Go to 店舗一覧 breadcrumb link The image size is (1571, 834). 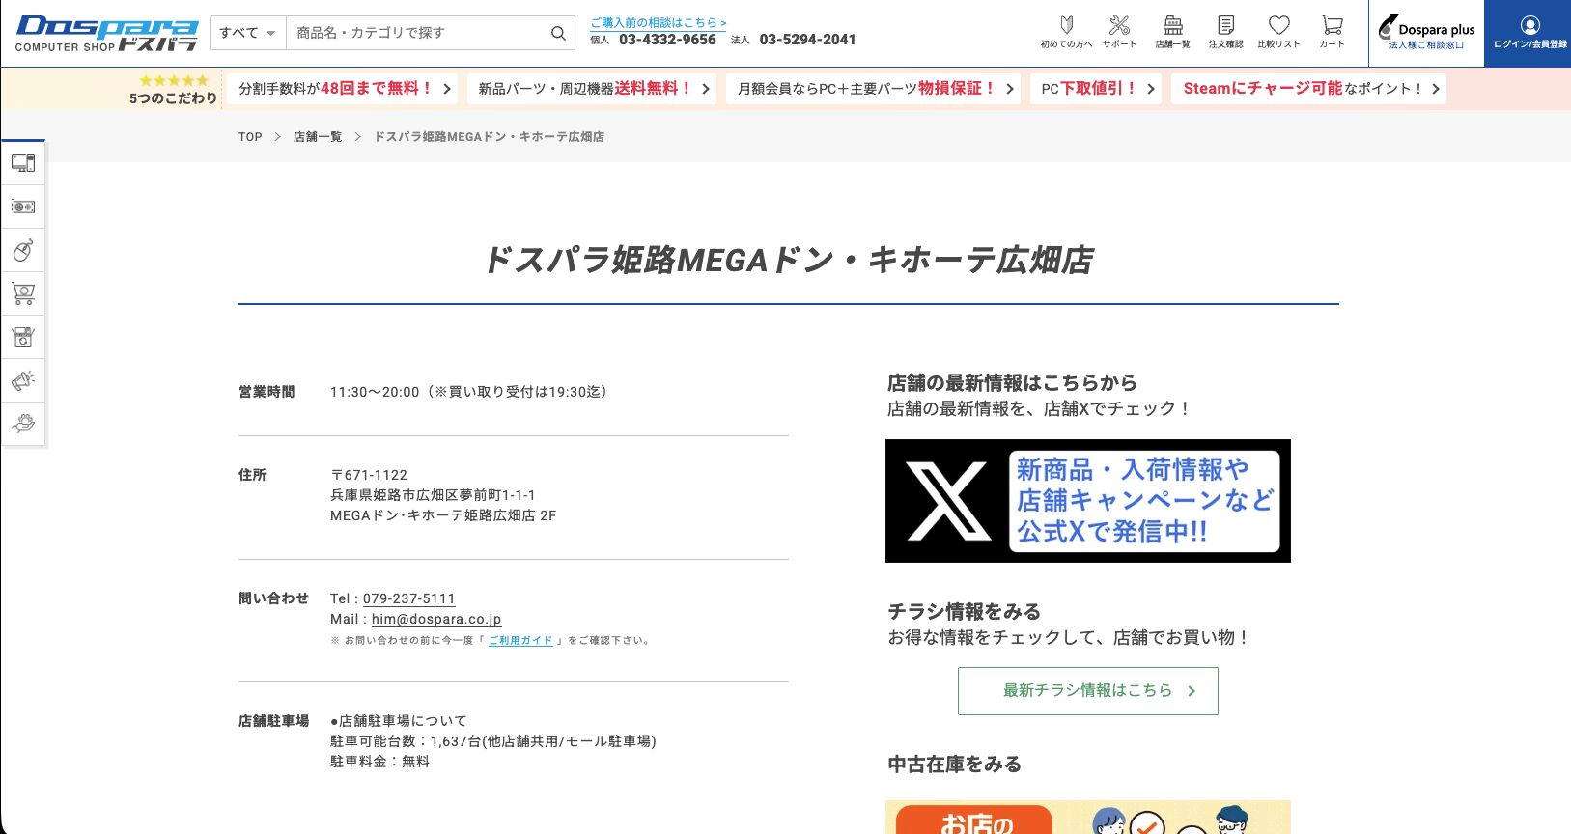(318, 137)
